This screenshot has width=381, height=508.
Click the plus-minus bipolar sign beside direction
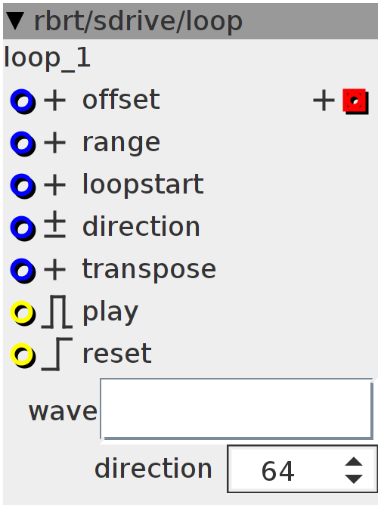[x=54, y=225]
